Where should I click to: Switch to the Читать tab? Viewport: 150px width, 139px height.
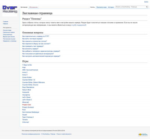92,7
